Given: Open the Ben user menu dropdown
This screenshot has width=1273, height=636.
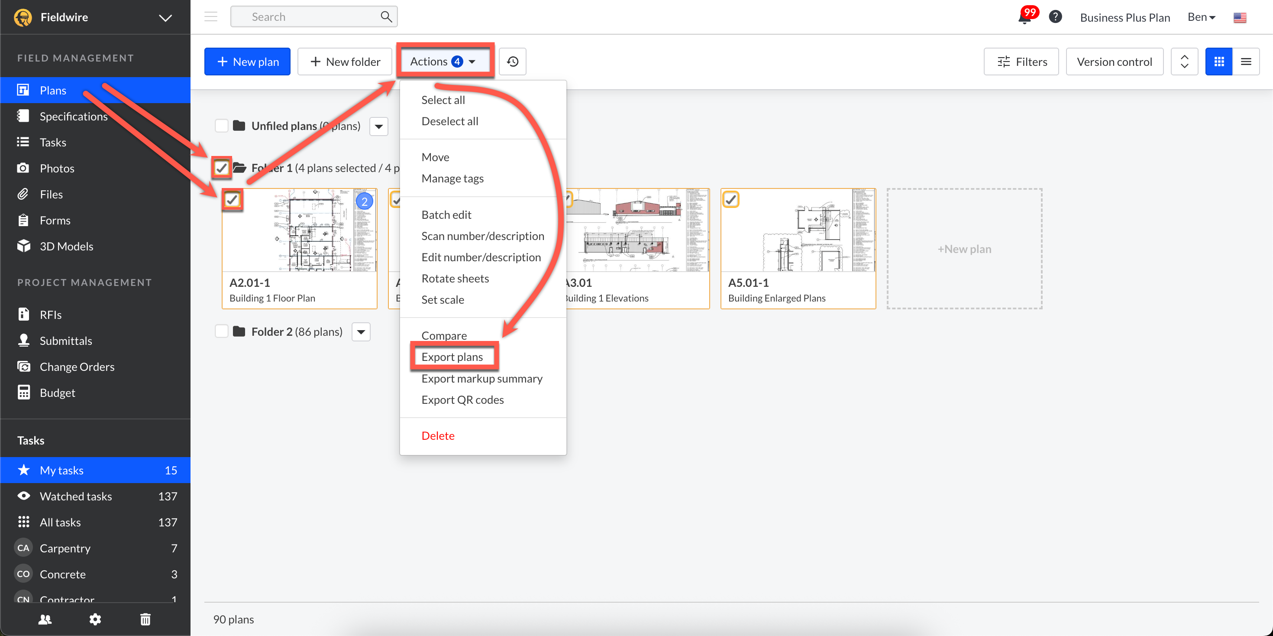Looking at the screenshot, I should pyautogui.click(x=1201, y=17).
